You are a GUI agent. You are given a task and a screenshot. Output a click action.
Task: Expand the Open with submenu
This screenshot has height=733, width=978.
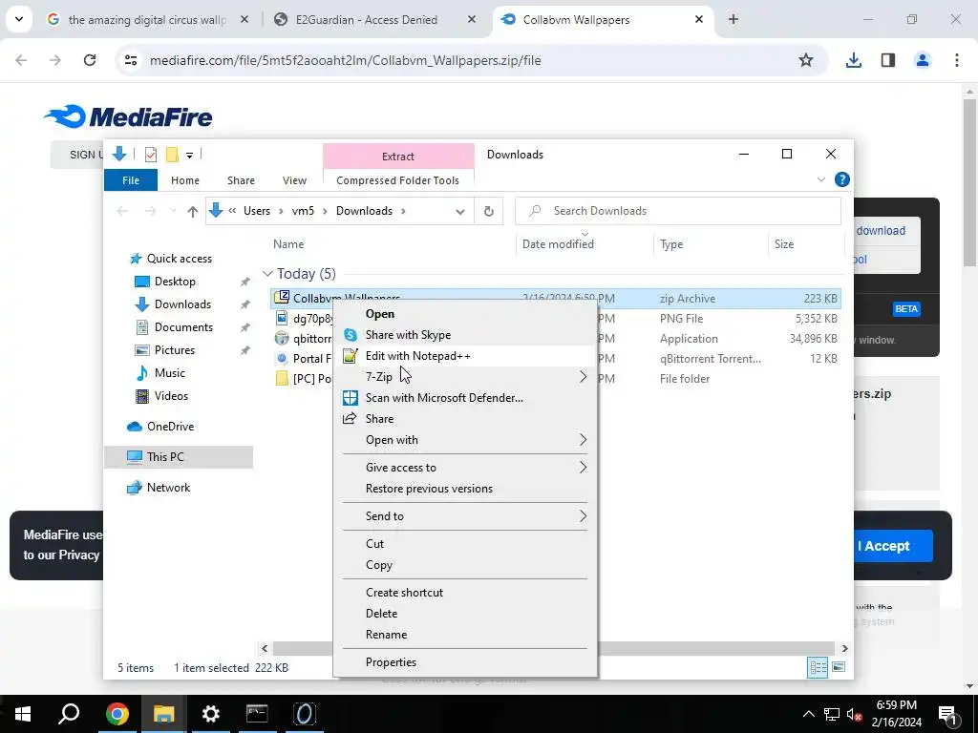point(465,439)
